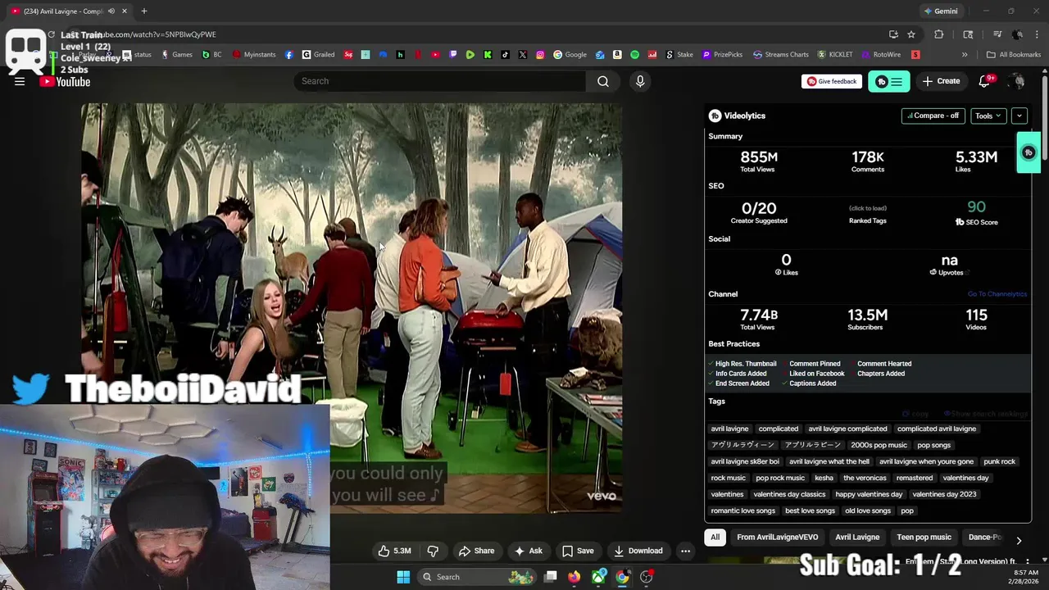Select the All filter chip

coord(715,538)
